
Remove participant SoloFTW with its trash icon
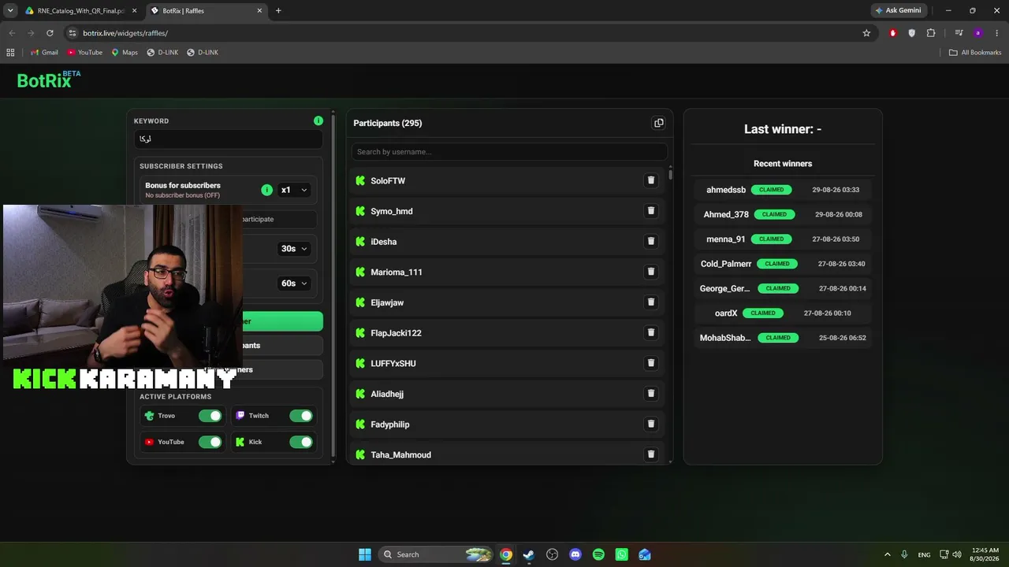click(651, 180)
